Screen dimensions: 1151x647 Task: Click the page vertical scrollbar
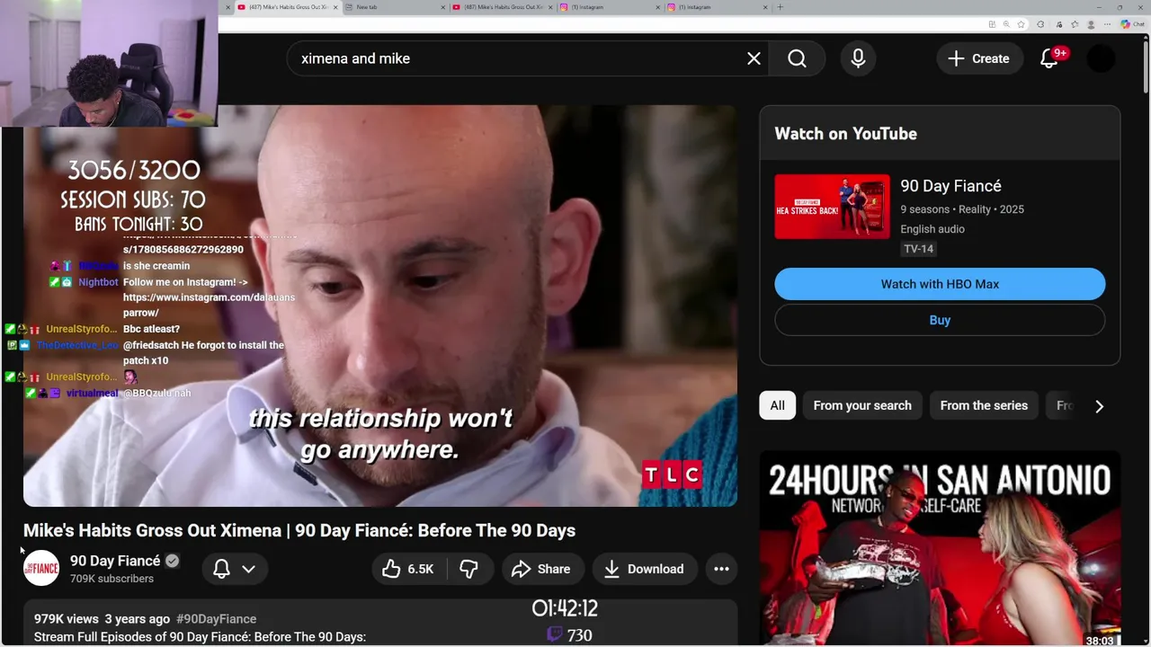coord(1146,67)
